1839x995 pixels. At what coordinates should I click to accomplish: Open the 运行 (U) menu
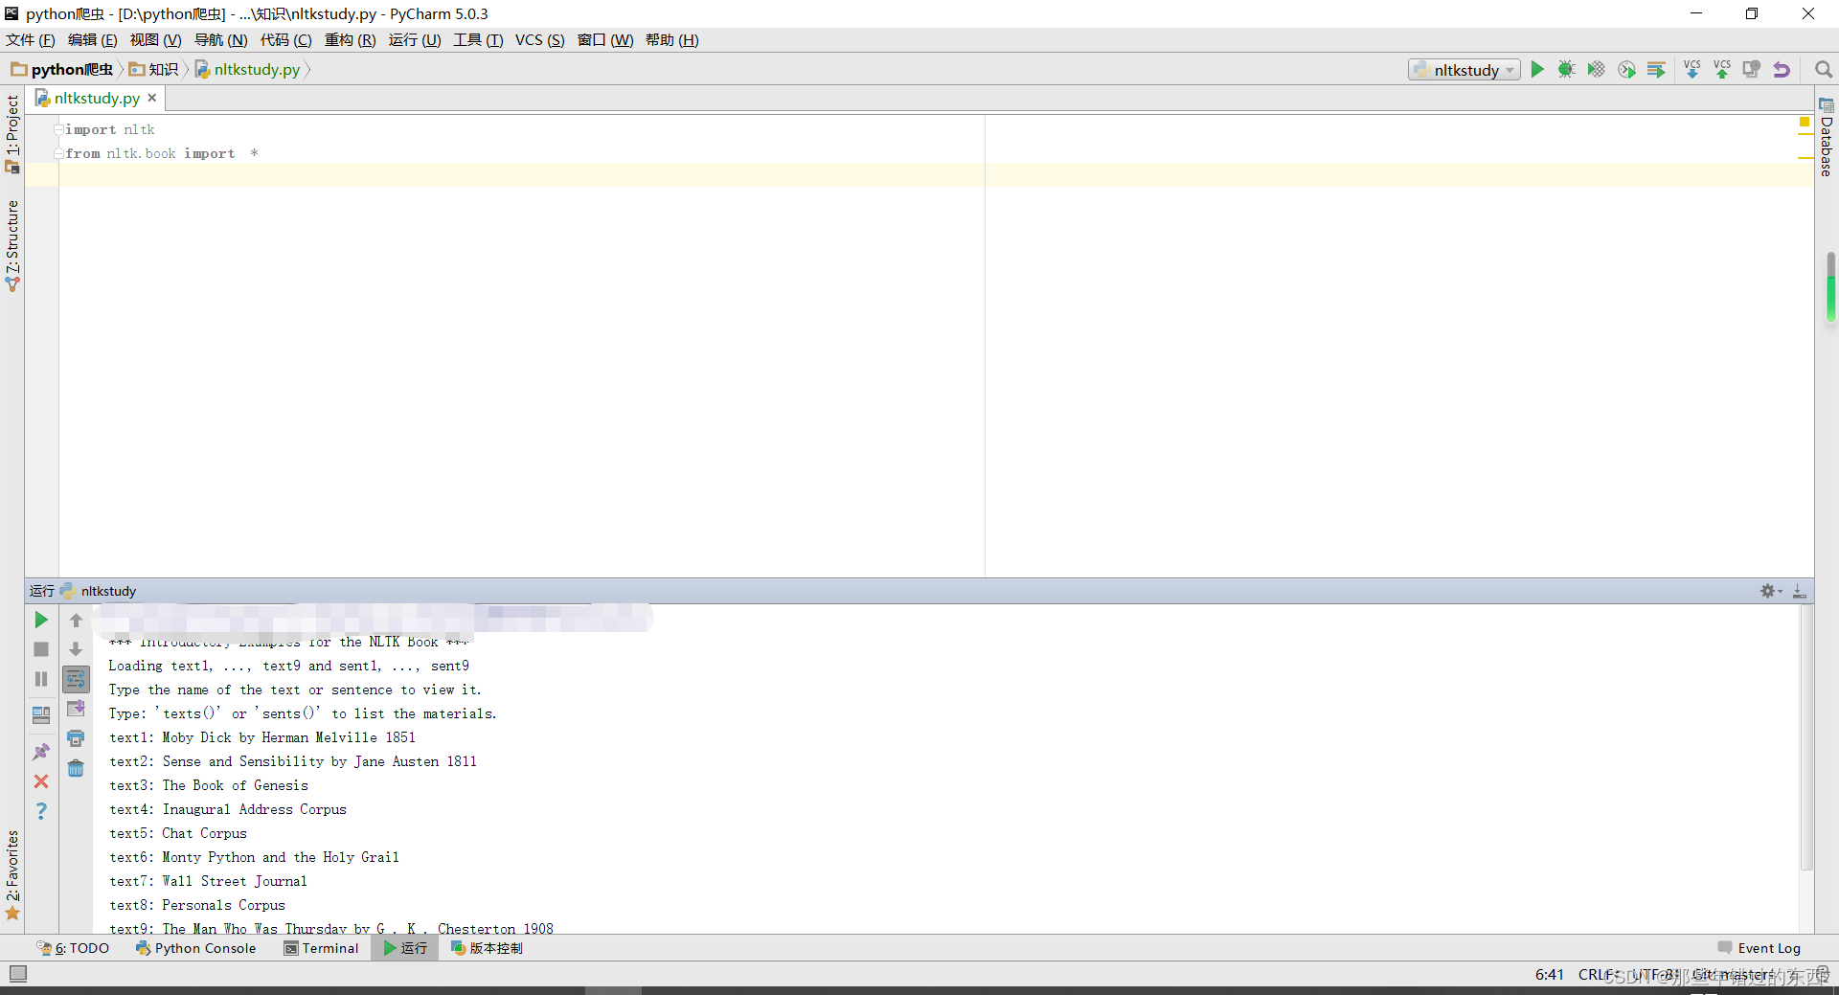[x=414, y=39]
